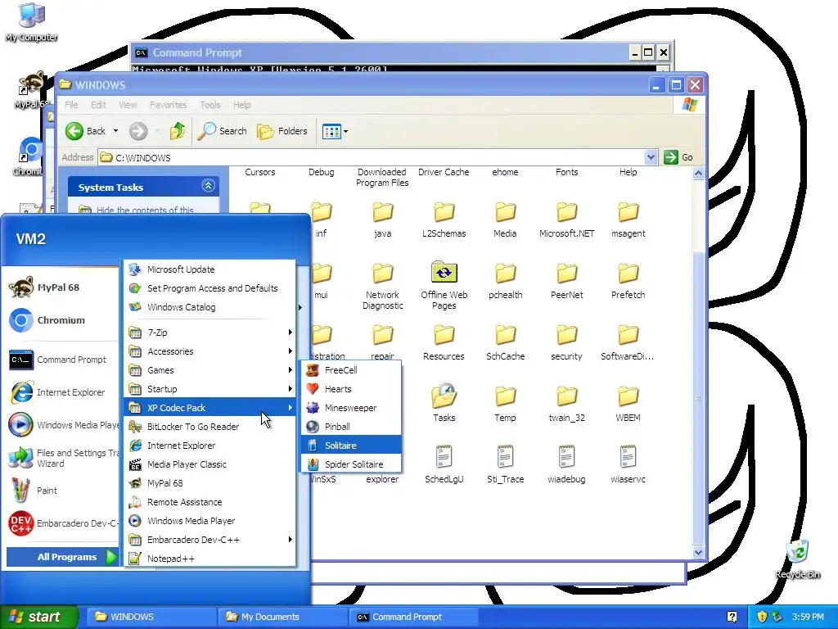838x629 pixels.
Task: Open the Favorites menu
Action: point(169,105)
